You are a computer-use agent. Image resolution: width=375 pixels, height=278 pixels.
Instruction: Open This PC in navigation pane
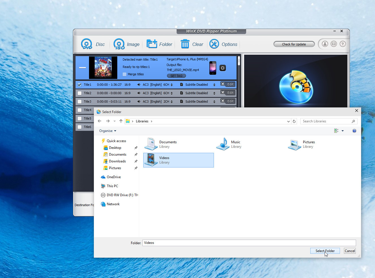coord(112,186)
